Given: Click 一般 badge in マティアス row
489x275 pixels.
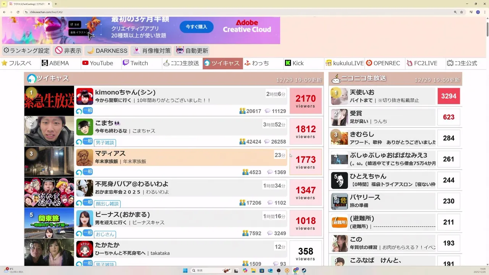Looking at the screenshot, I should (x=87, y=171).
